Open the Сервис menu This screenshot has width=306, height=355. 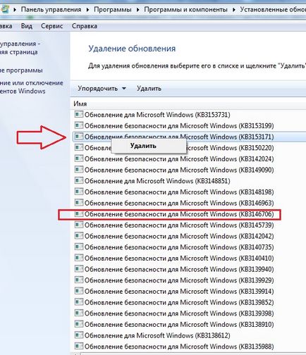click(x=52, y=26)
